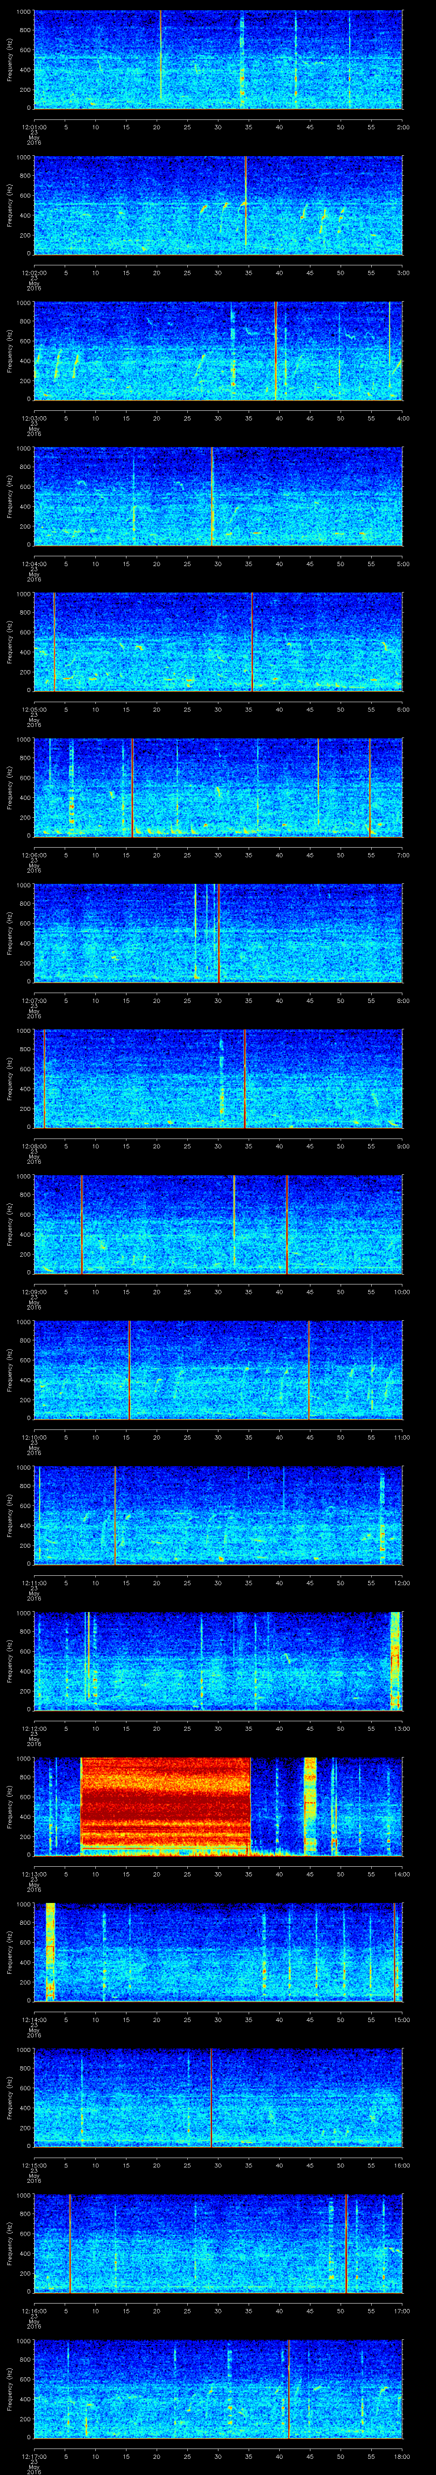This screenshot has height=2475, width=436.
Task: Click the yellow-red burst at end of 12:12:00 spectrogram
Action: click(x=395, y=1661)
